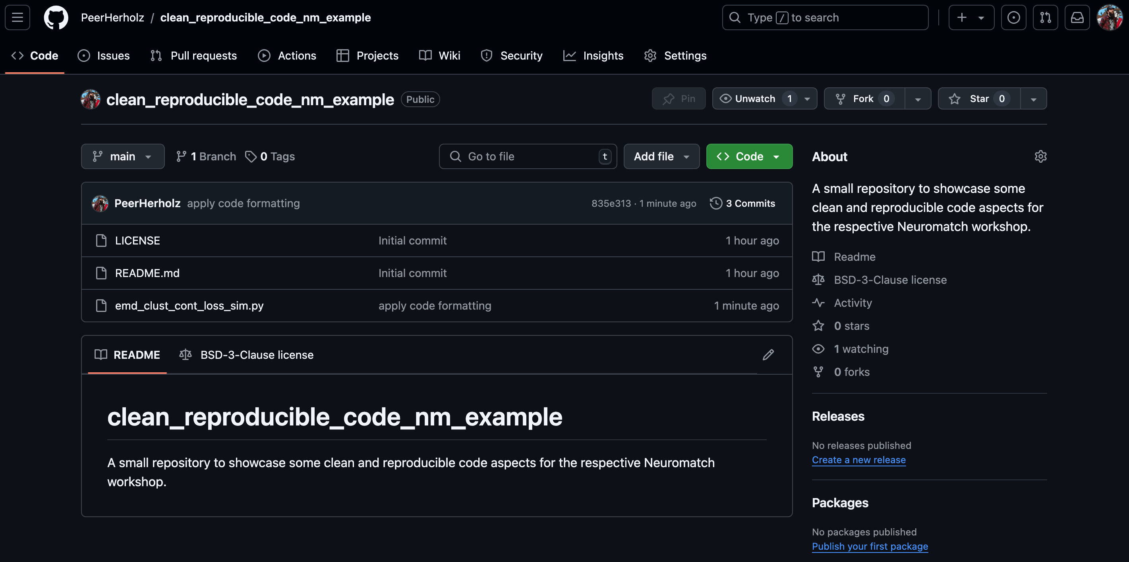Click the GitHub logo icon
The height and width of the screenshot is (562, 1129).
(x=56, y=17)
